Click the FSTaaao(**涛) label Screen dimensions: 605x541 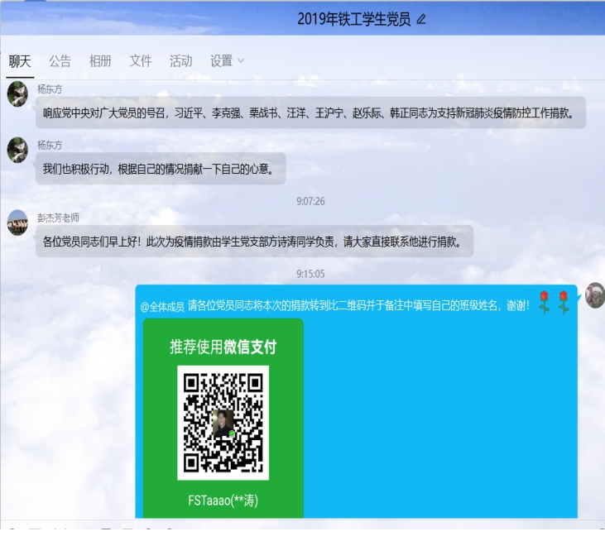coord(223,500)
